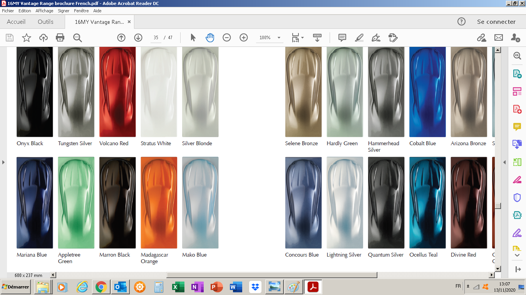Switch to the Outils tab
The height and width of the screenshot is (295, 526).
point(46,22)
